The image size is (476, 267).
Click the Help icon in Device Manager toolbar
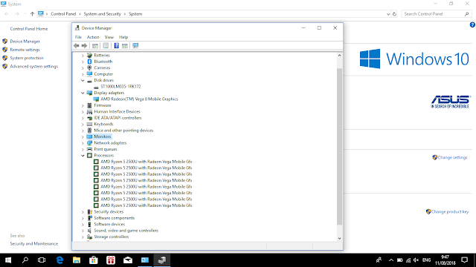click(x=116, y=46)
